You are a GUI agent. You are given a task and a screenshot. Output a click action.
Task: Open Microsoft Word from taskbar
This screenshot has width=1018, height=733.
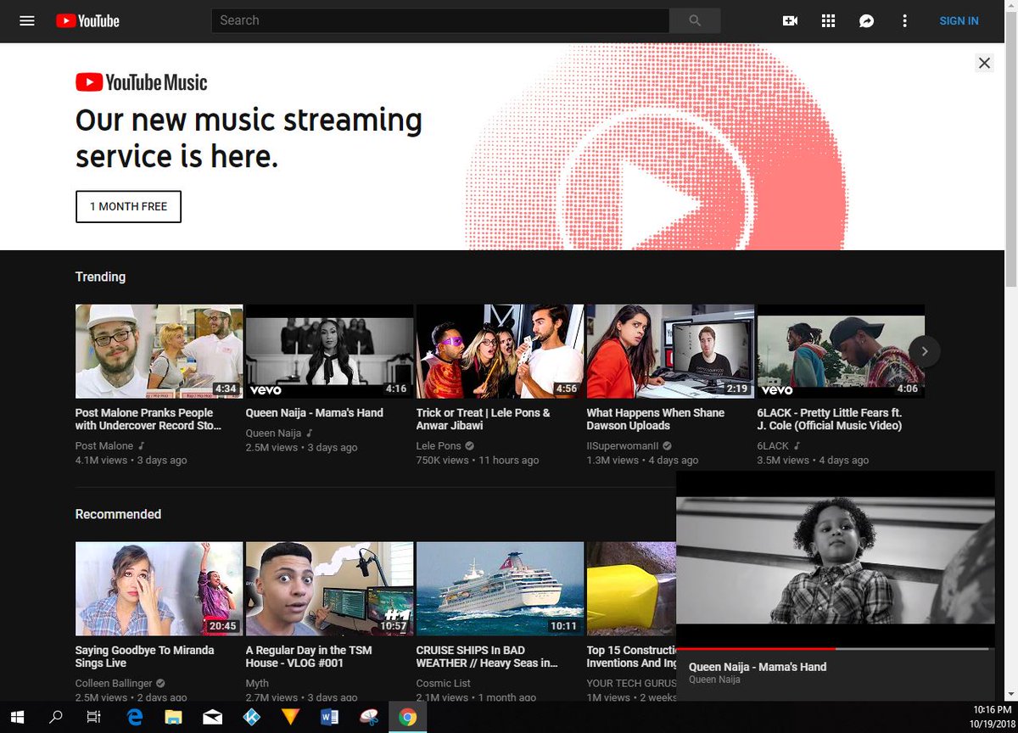[329, 717]
